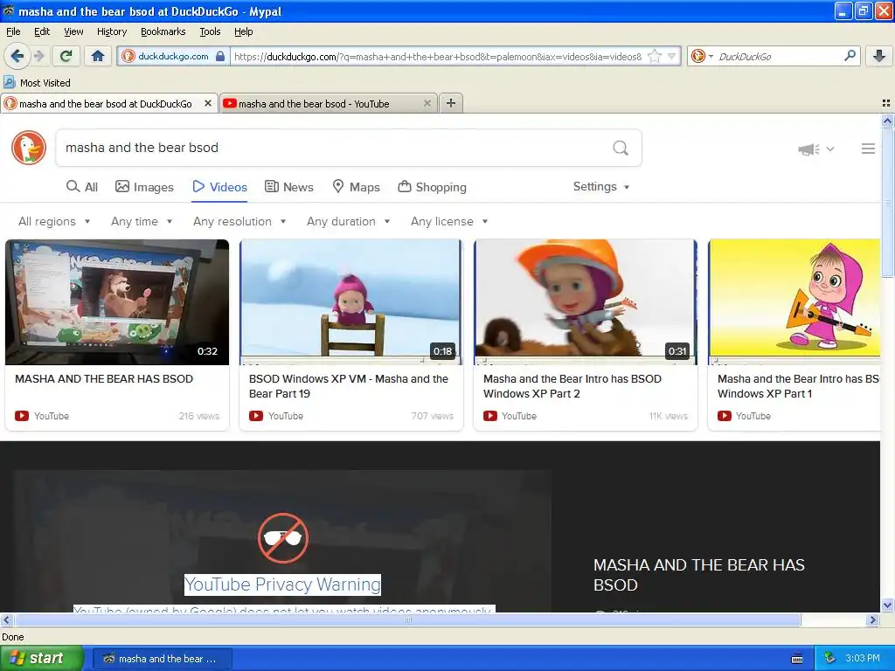
Task: Click the no-sunglasses privacy warning icon
Action: (283, 538)
